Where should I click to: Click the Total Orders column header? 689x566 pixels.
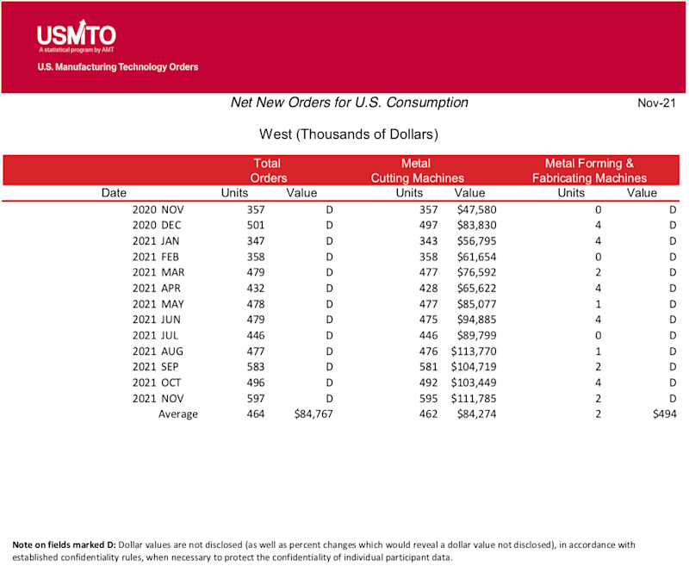click(x=268, y=171)
